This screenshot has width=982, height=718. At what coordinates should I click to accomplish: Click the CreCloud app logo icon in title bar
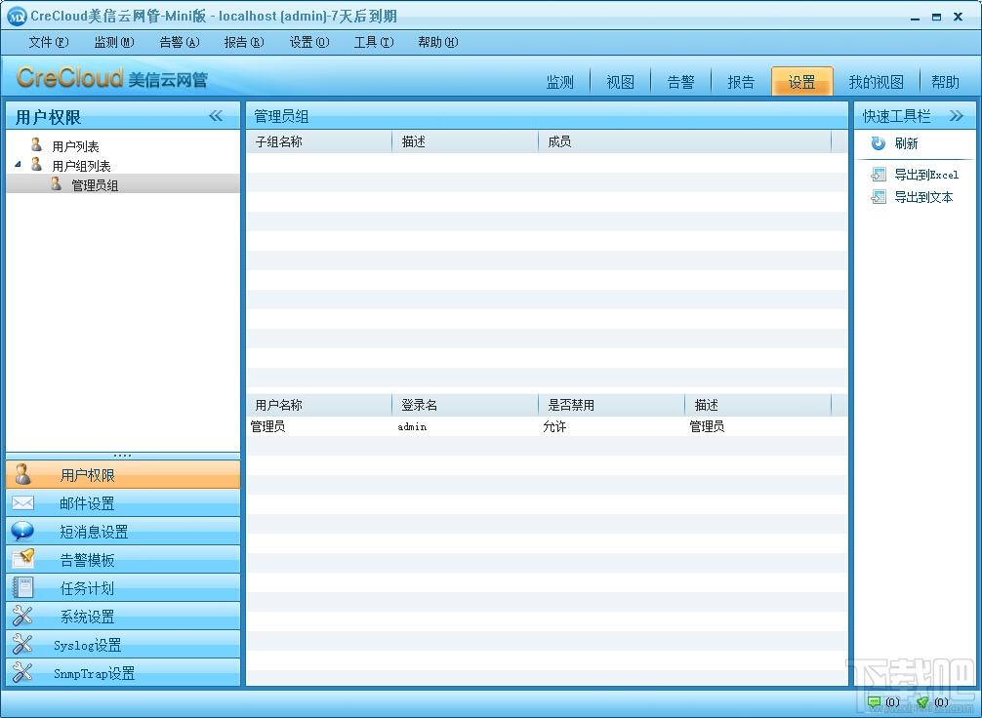pos(17,17)
